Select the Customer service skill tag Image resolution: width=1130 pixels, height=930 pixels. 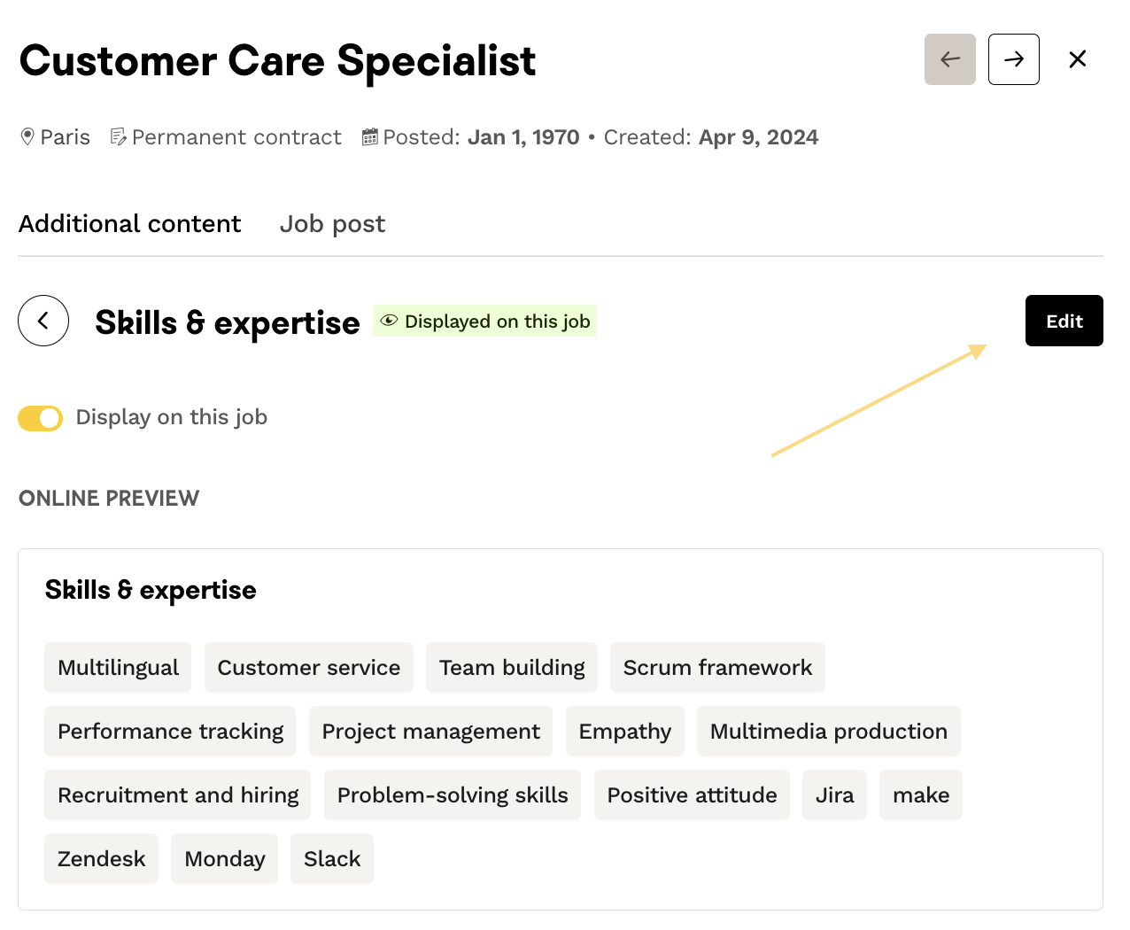tap(308, 668)
